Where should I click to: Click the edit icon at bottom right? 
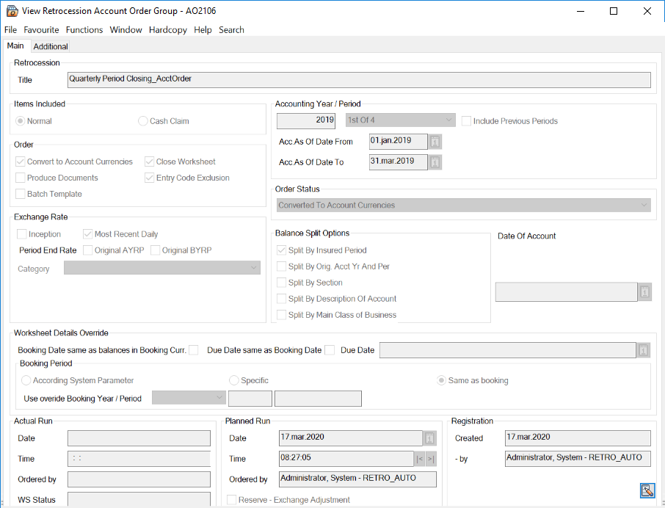647,491
